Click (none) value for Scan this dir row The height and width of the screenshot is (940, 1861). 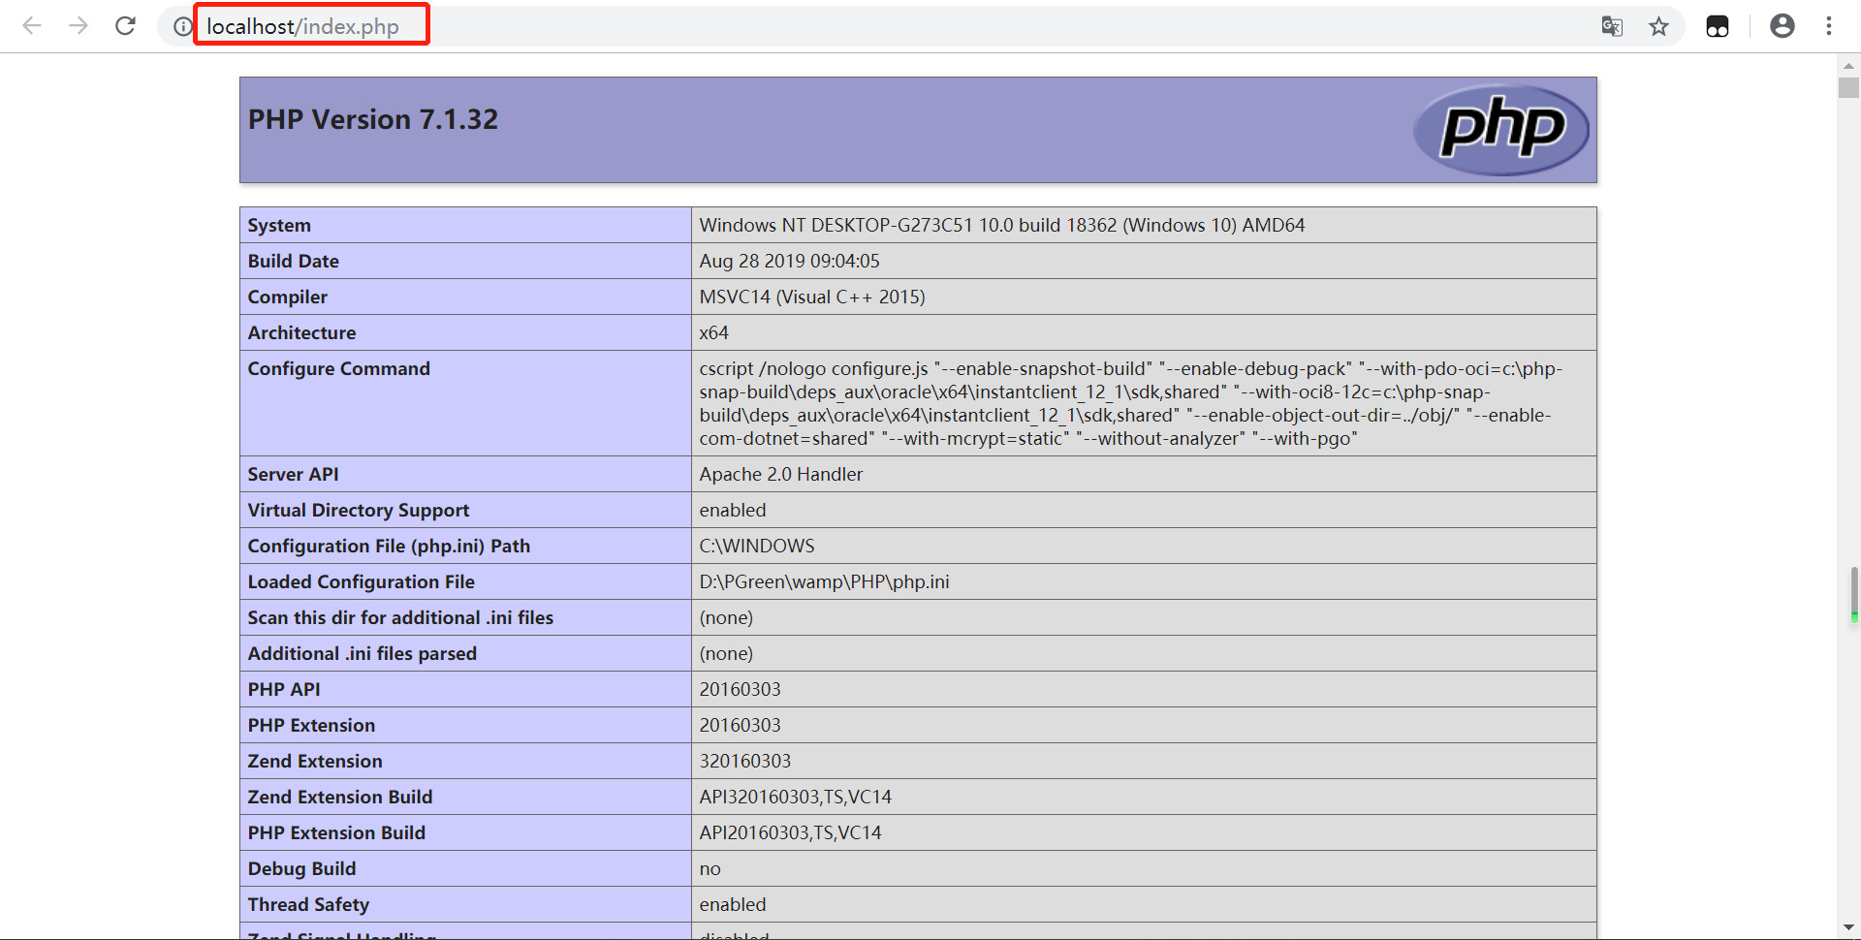(x=726, y=617)
